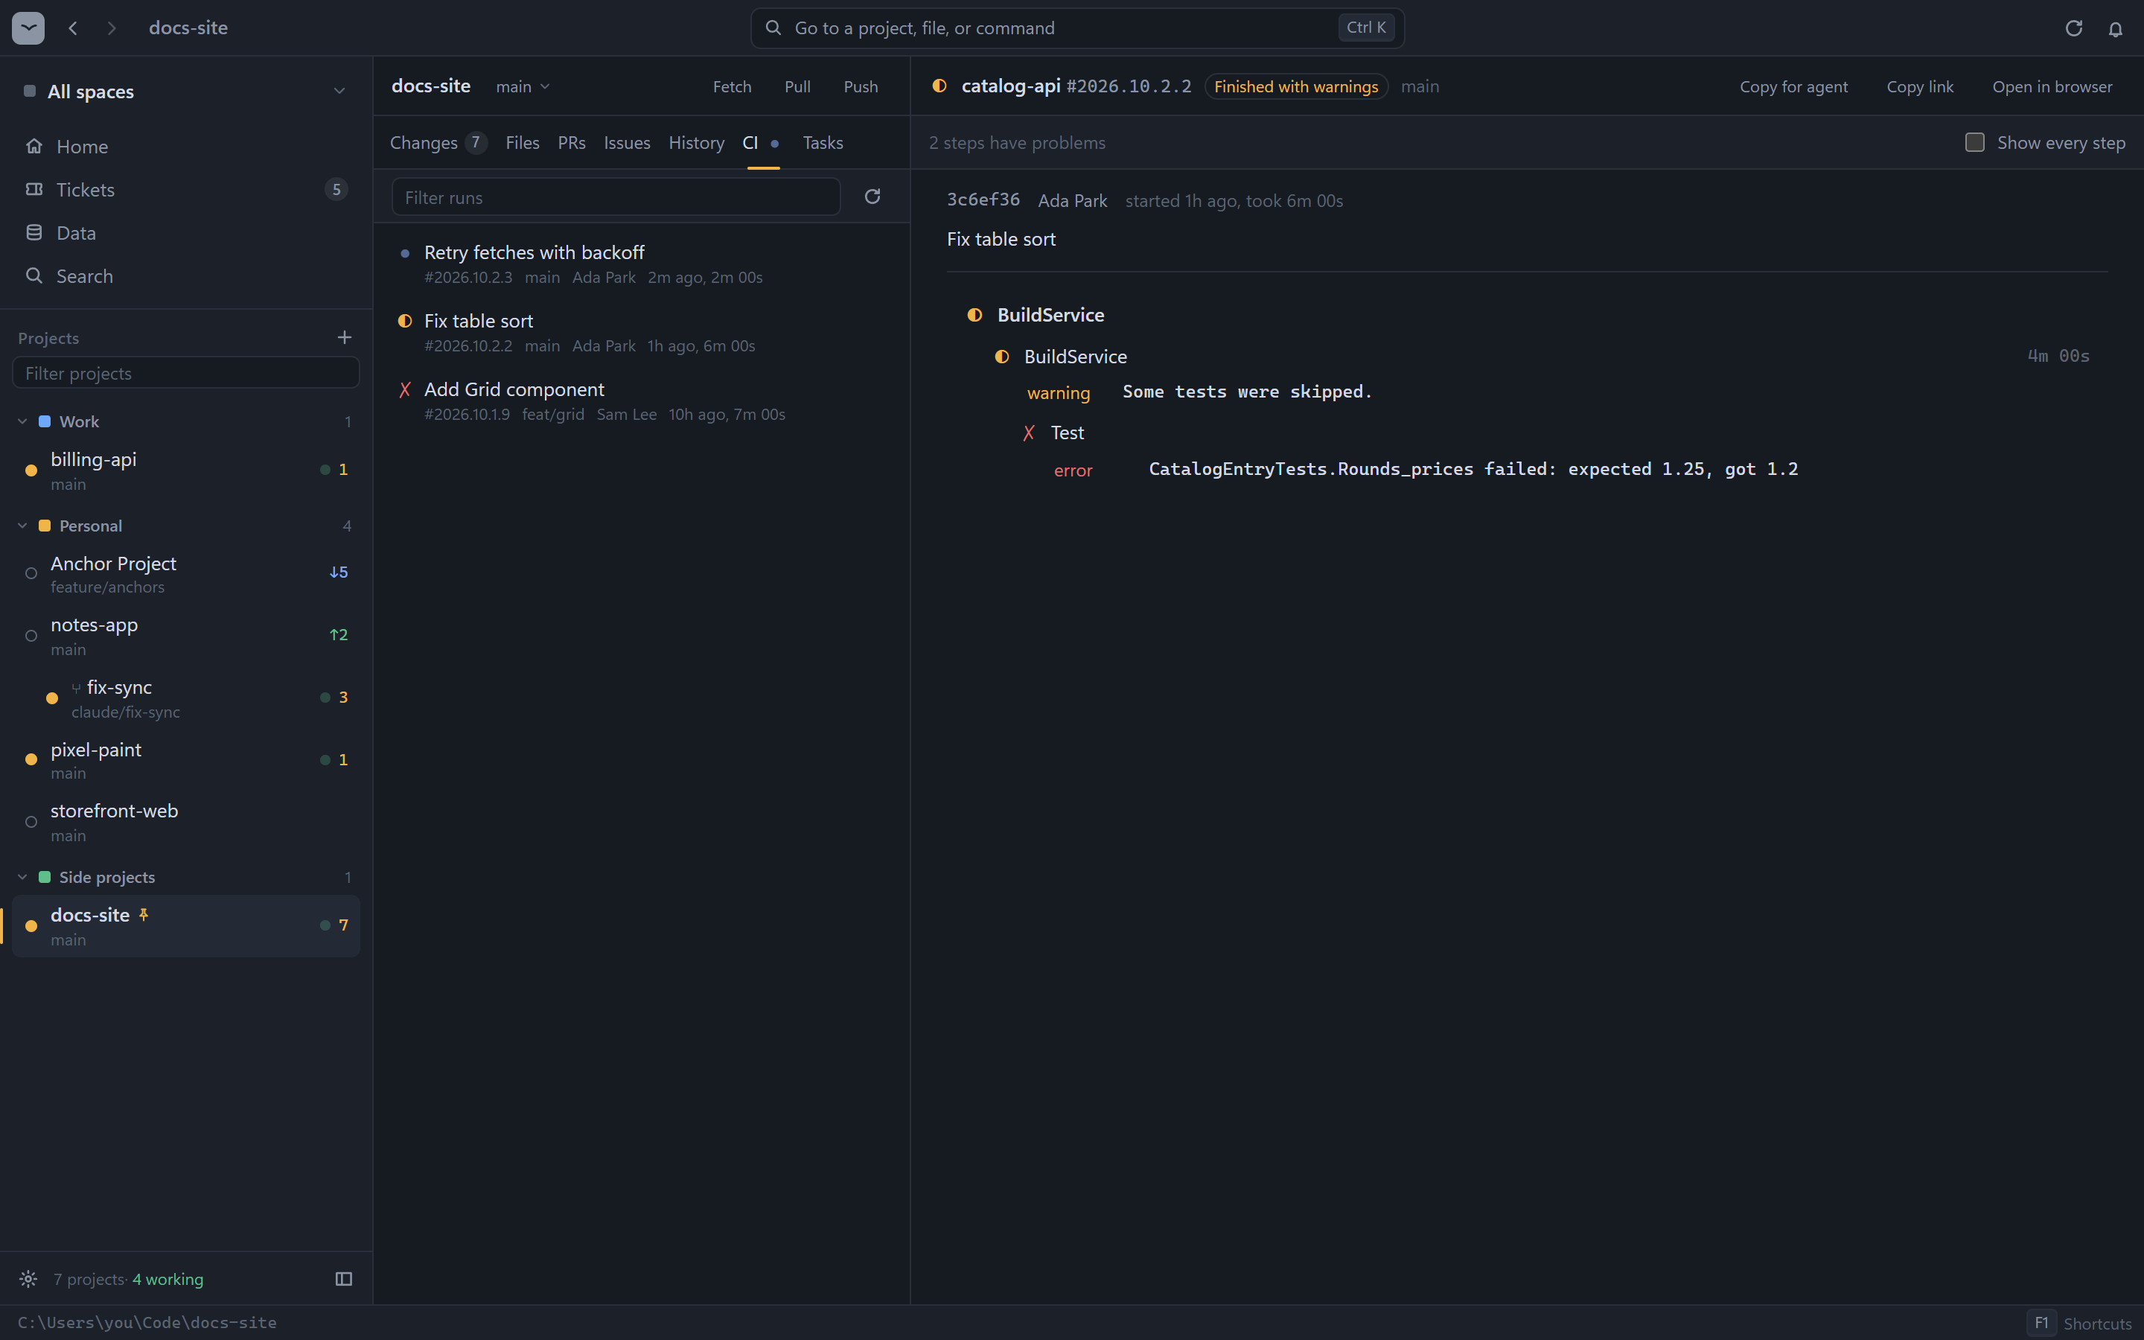Open Search in sidebar

186,276
